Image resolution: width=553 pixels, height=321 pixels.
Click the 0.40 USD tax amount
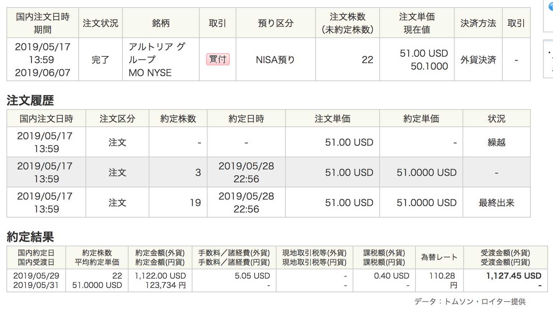[391, 276]
